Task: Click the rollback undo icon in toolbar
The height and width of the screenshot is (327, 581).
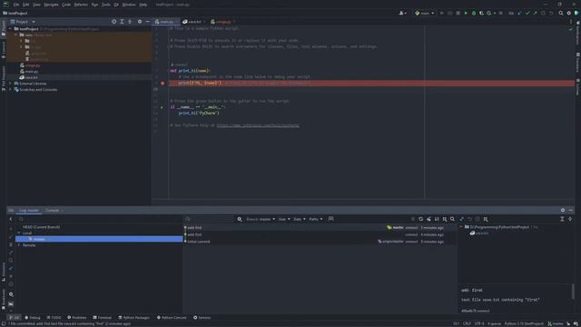Action: 551,13
